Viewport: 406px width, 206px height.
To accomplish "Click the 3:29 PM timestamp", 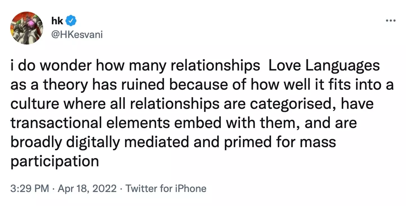I will pos(30,188).
